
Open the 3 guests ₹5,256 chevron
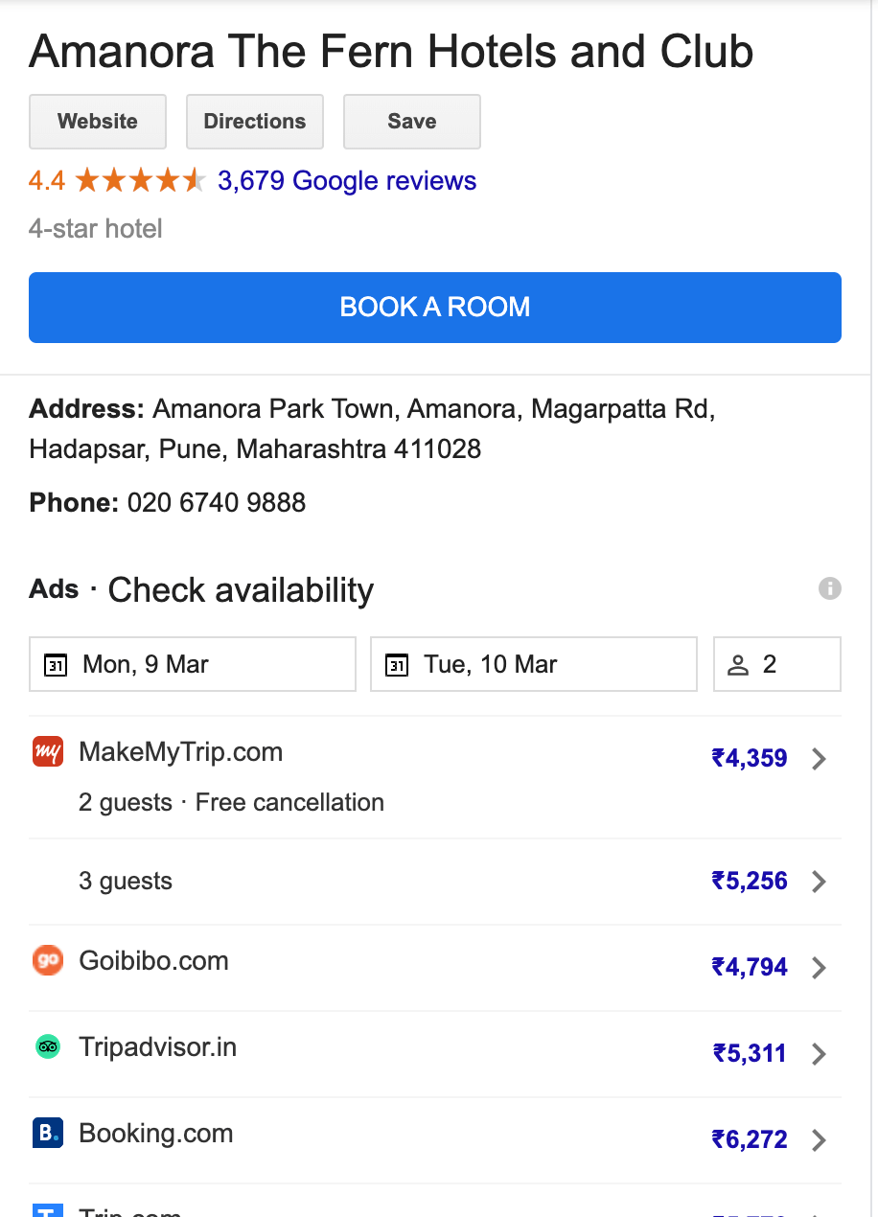point(819,882)
